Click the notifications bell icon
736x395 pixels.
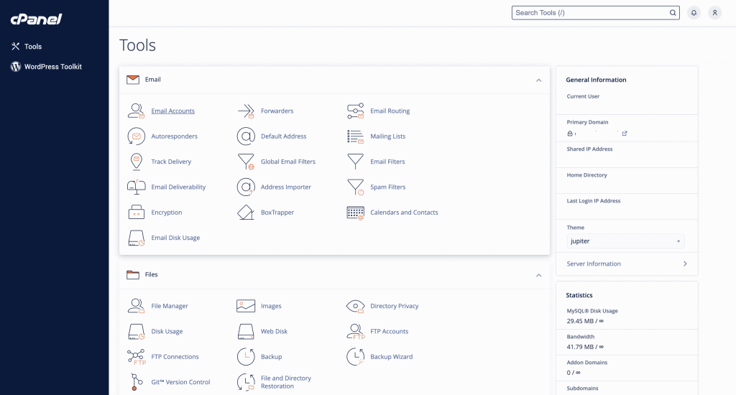tap(694, 13)
